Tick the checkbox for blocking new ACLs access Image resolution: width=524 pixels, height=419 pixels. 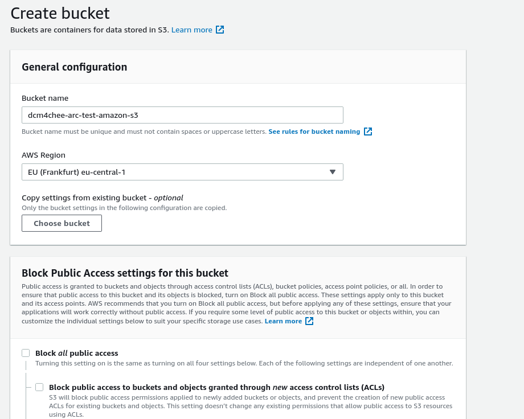click(x=39, y=387)
